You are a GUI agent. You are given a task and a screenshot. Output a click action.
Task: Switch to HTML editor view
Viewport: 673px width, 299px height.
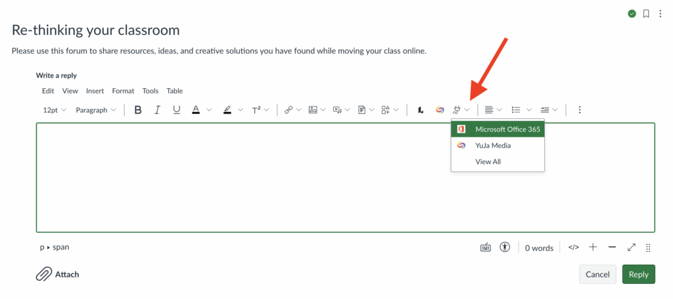[x=574, y=248]
